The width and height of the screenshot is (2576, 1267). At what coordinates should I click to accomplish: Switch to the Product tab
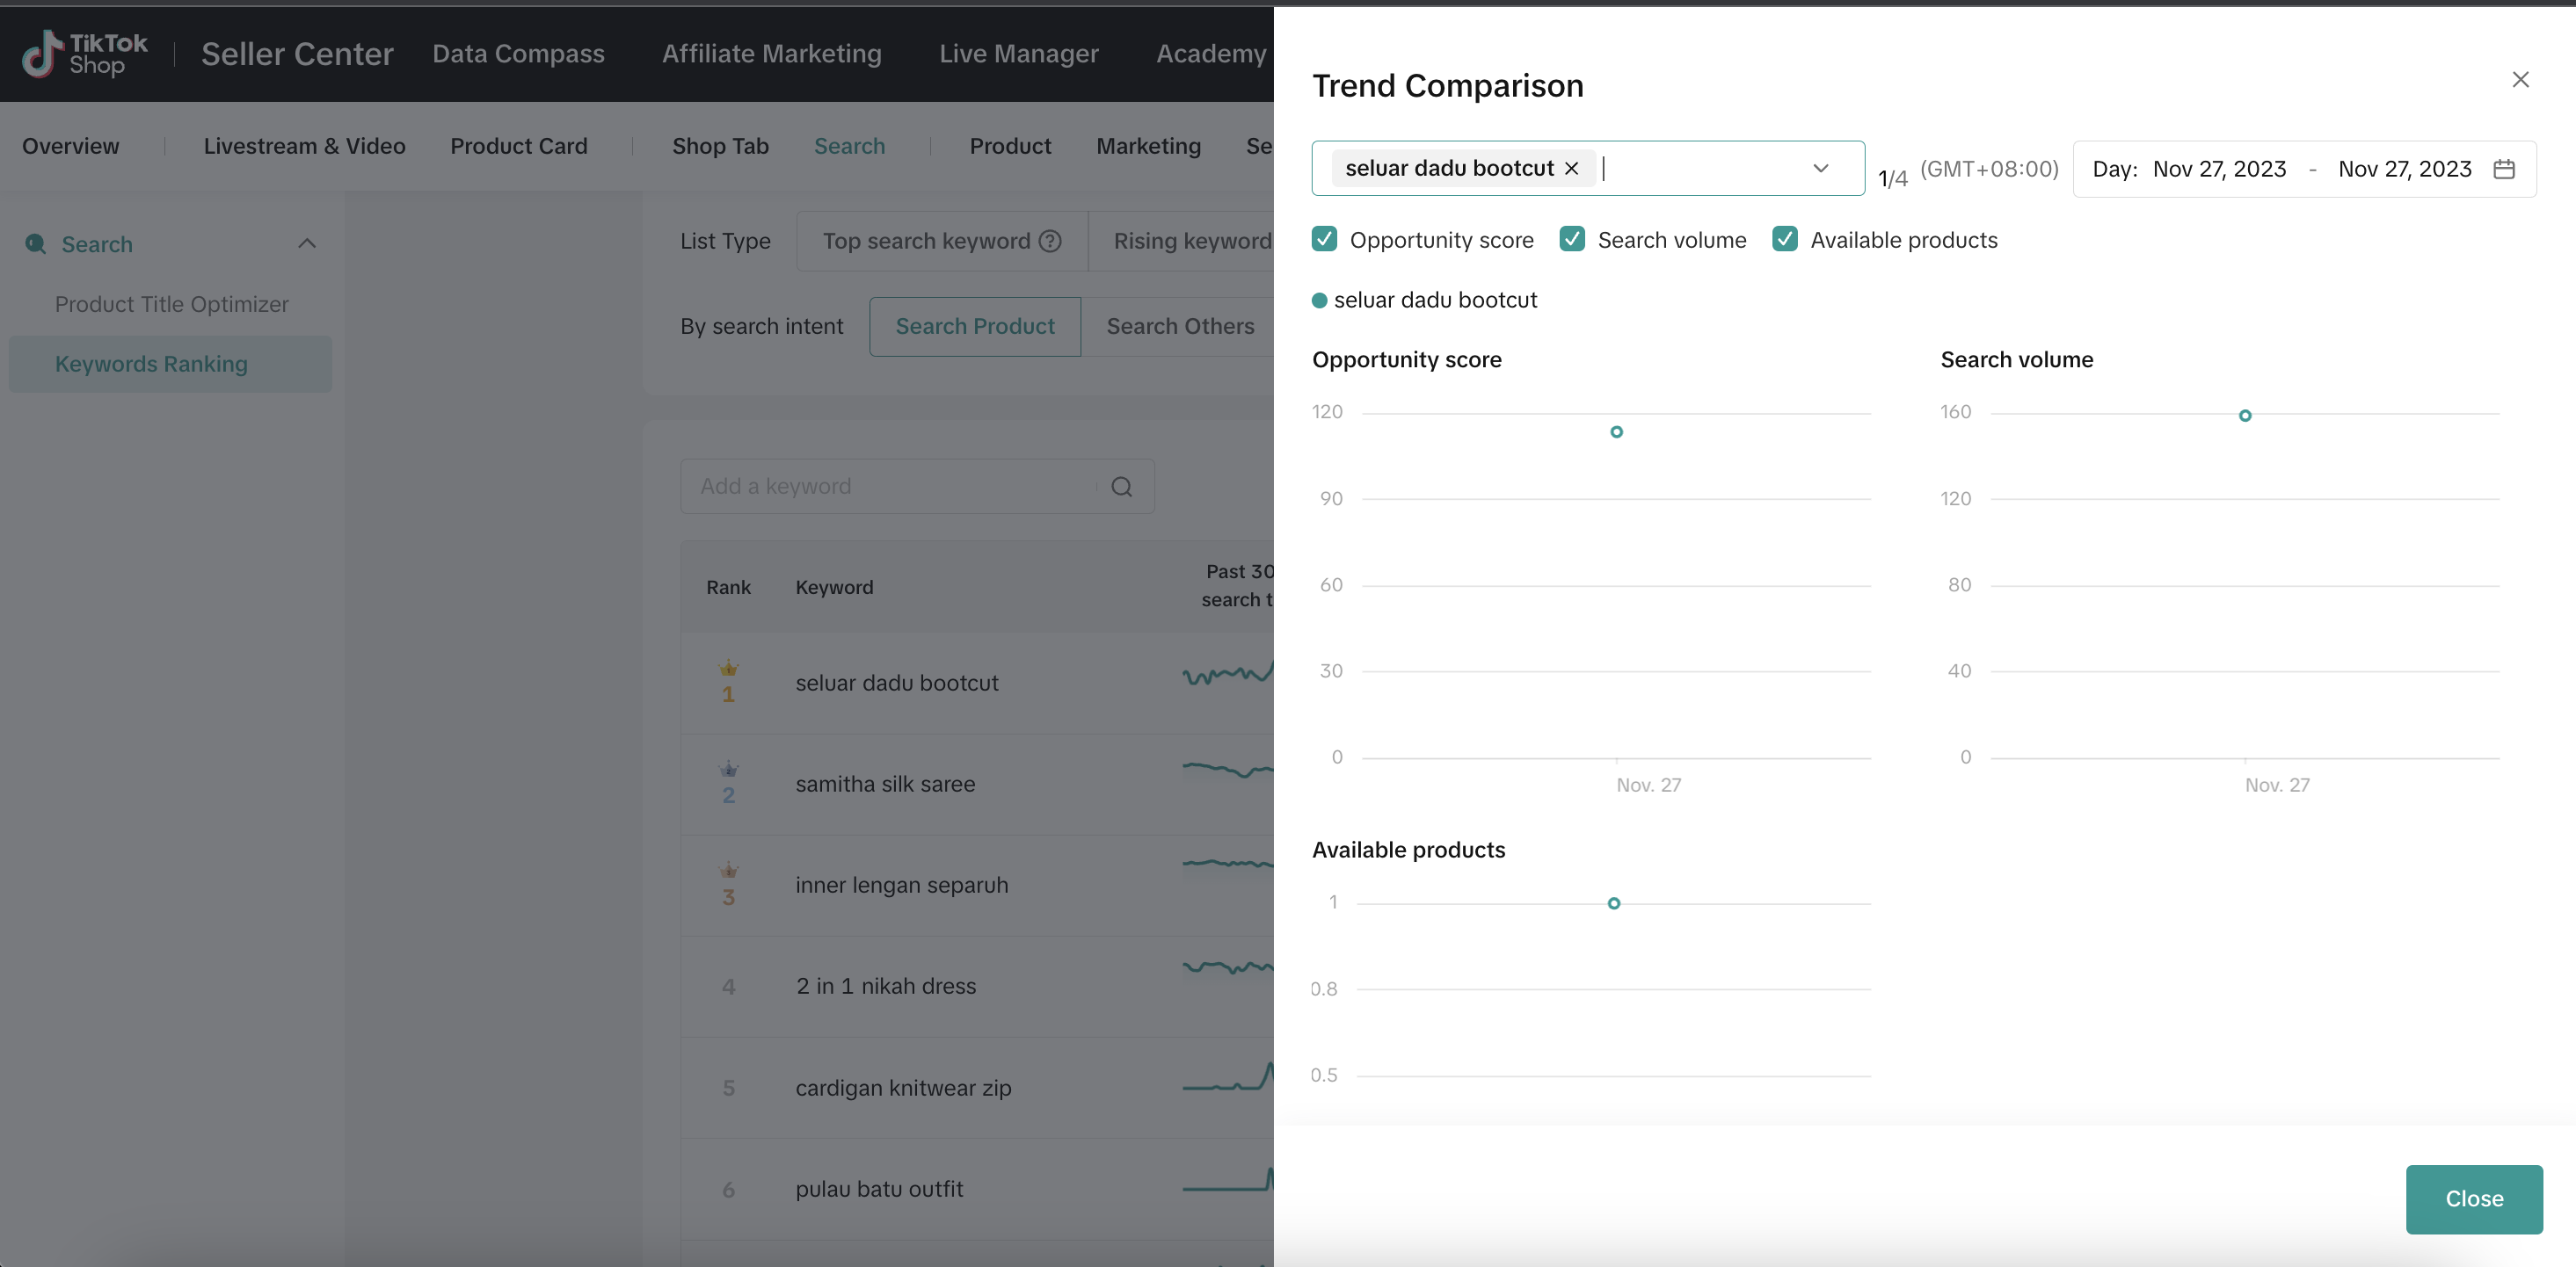click(x=1010, y=146)
